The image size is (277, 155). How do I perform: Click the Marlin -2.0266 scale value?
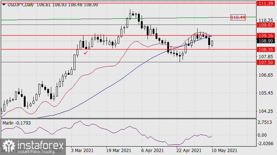[x=265, y=144]
